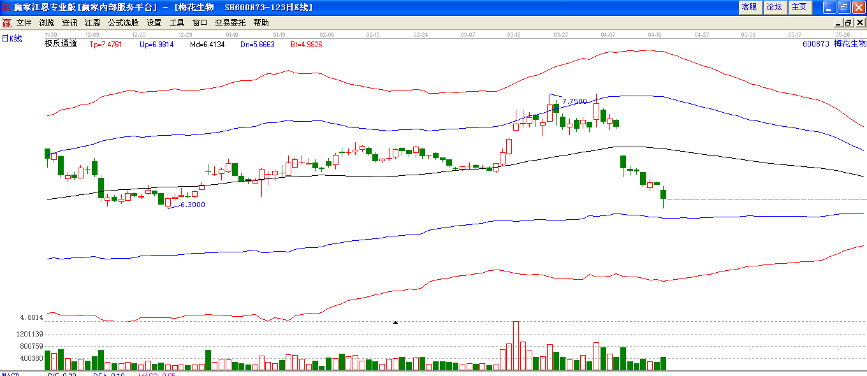Close the main application window
This screenshot has height=376, width=867.
(859, 7)
